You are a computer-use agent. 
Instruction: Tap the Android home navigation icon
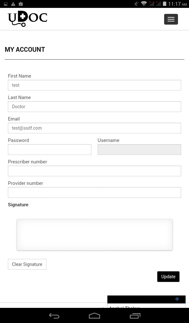94,315
